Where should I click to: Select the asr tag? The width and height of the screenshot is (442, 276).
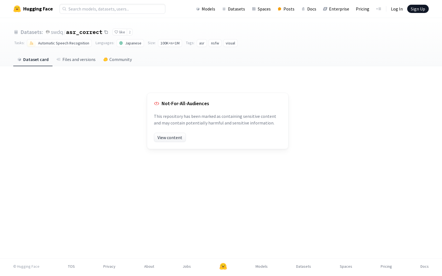click(202, 43)
